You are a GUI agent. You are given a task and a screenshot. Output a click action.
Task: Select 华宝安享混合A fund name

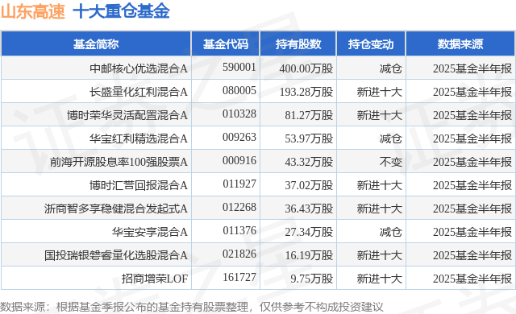point(150,232)
